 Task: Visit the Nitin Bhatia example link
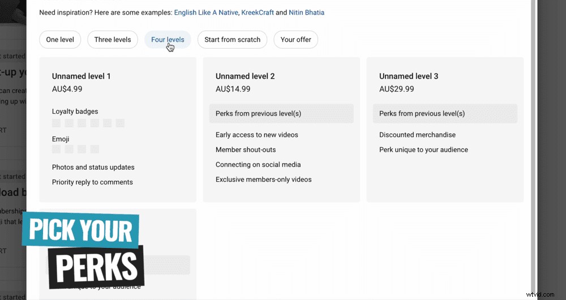(306, 12)
